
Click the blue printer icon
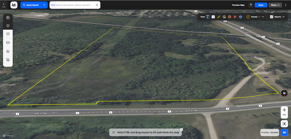click(x=241, y=17)
